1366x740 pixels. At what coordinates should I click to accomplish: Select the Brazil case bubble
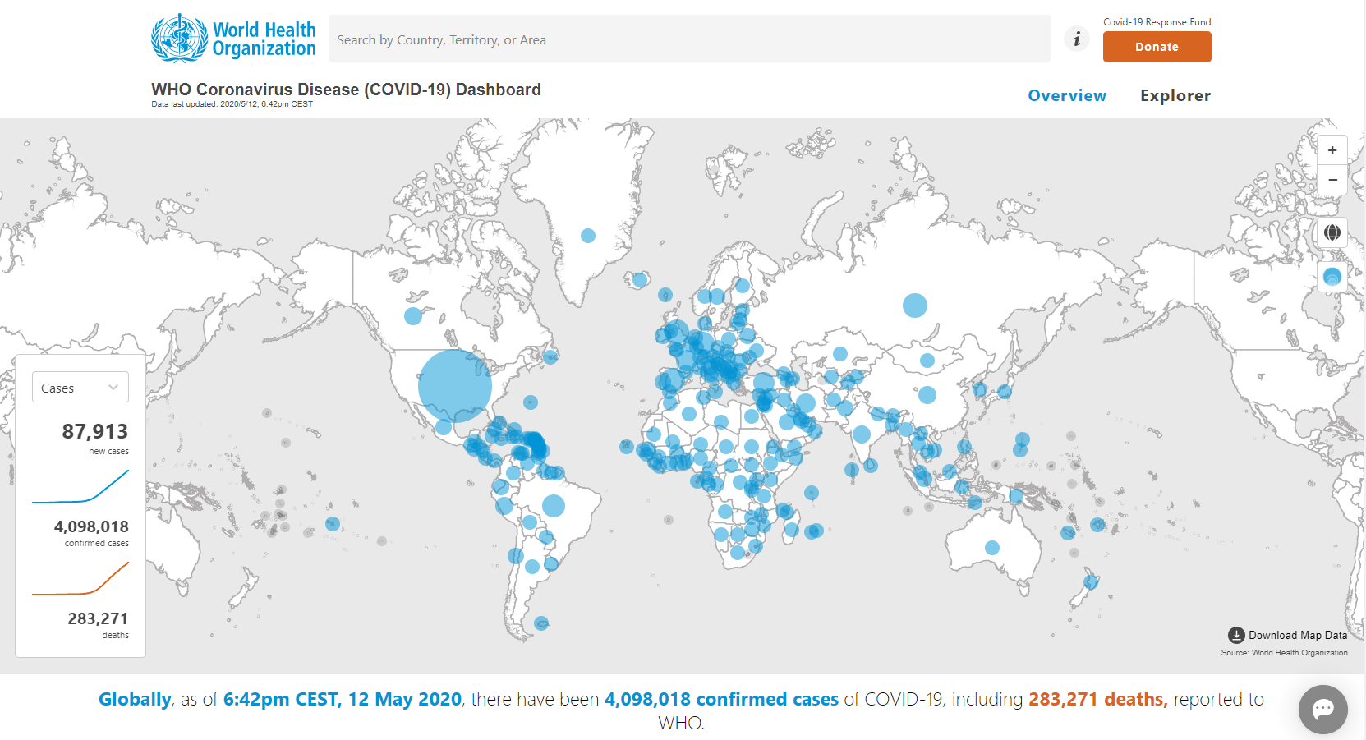554,505
